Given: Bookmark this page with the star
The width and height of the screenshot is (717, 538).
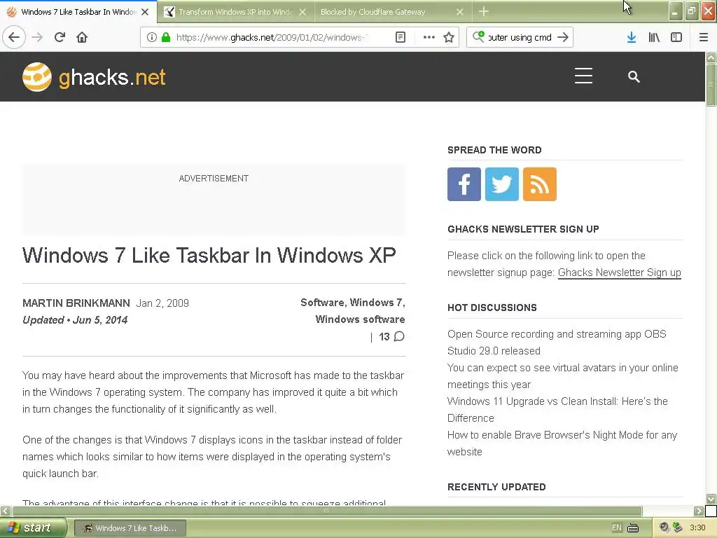Looking at the screenshot, I should click(x=449, y=37).
